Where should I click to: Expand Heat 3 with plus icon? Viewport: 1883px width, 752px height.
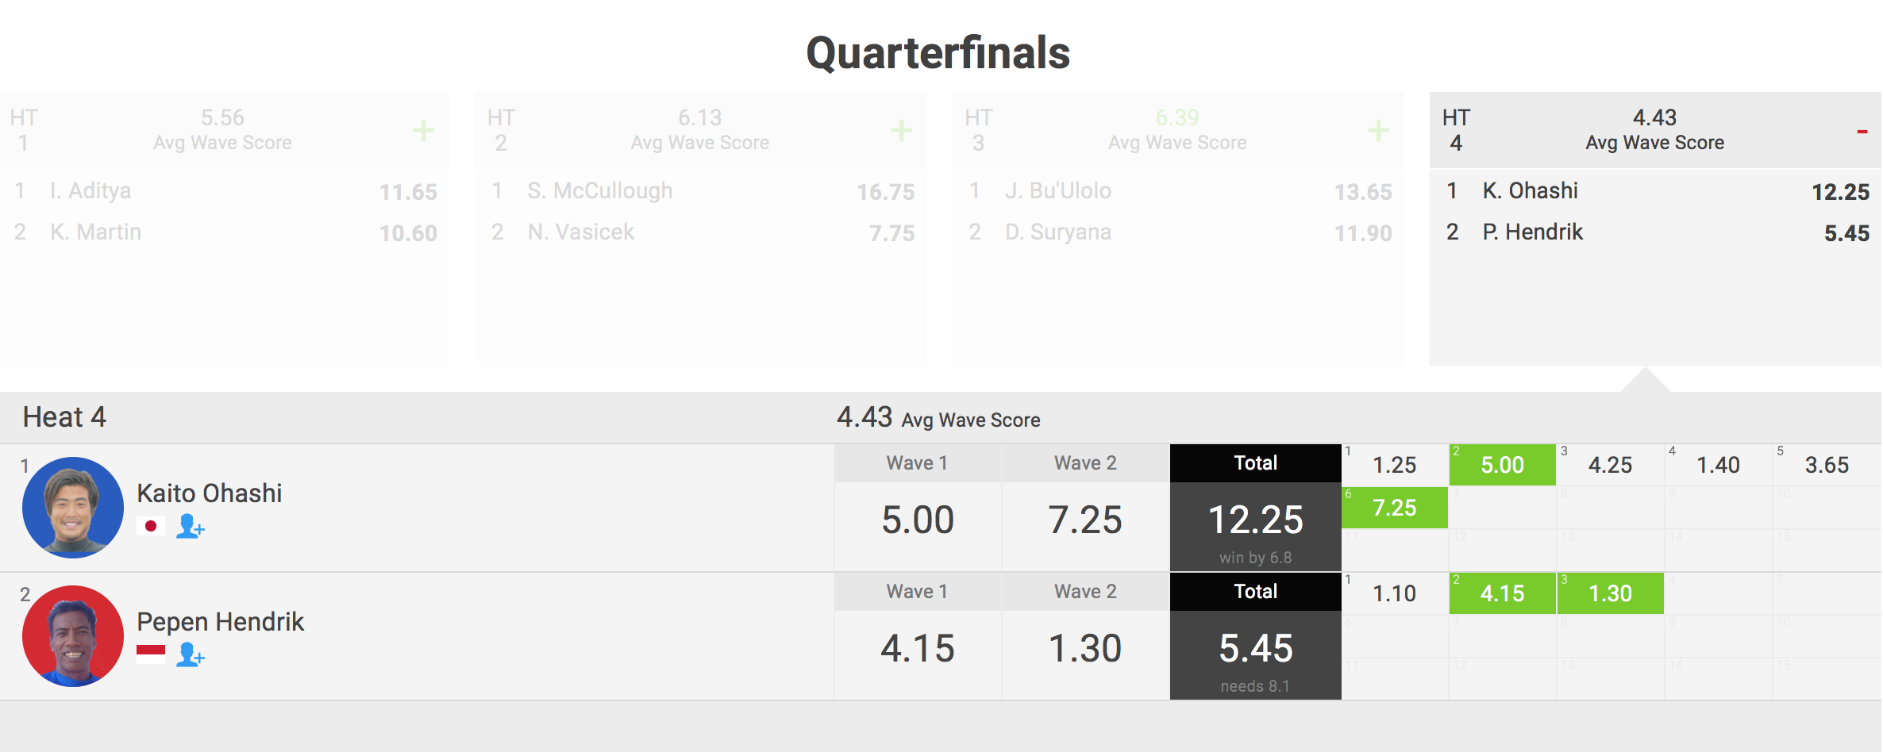[x=1378, y=130]
